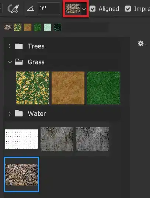Collapse the Grass folder chevron
Image resolution: width=150 pixels, height=198 pixels.
tap(10, 62)
